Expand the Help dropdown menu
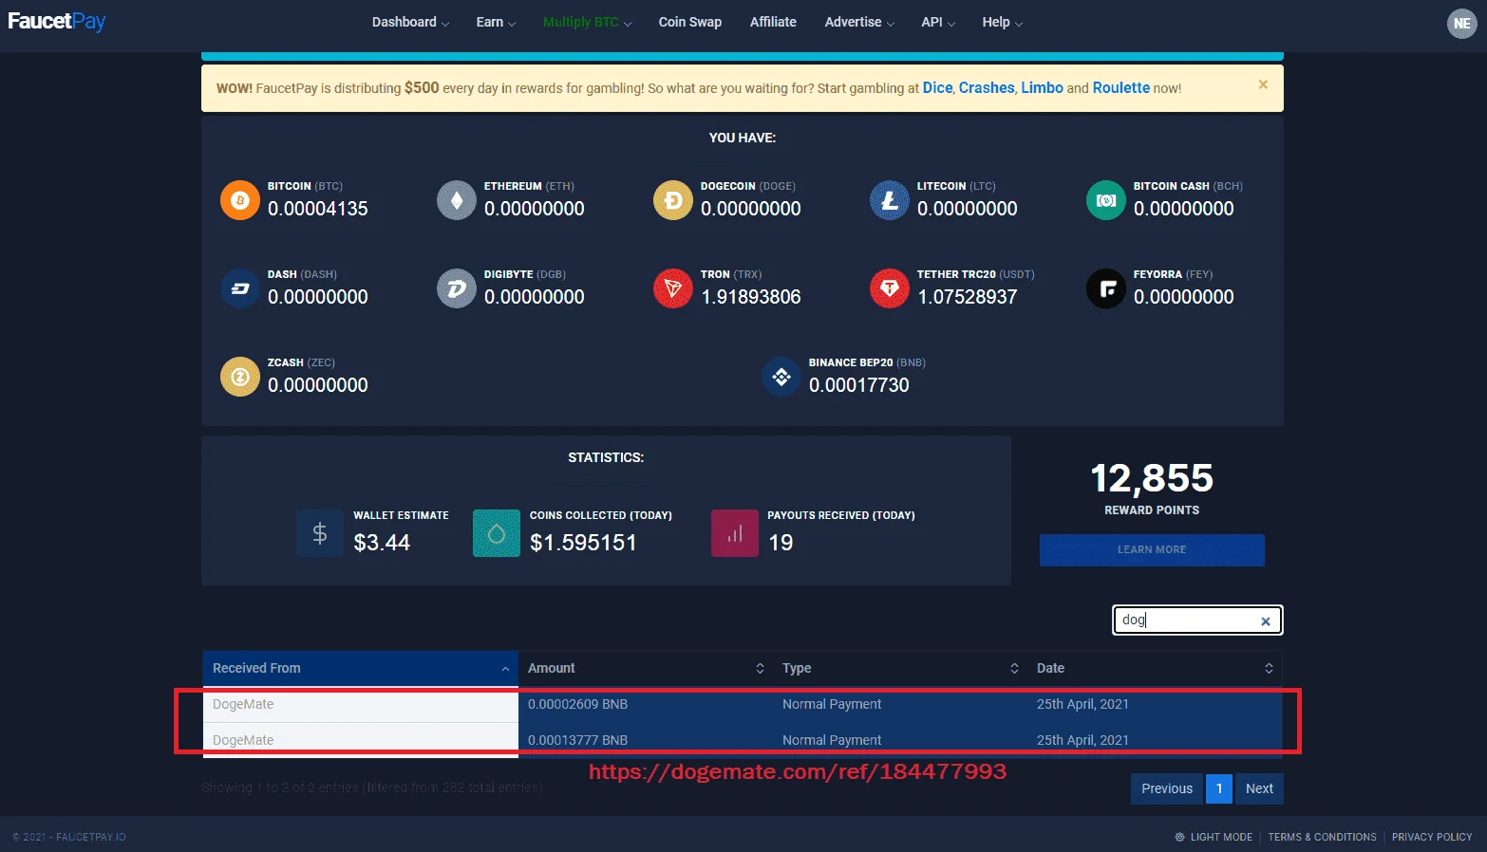Image resolution: width=1487 pixels, height=852 pixels. click(x=1002, y=22)
